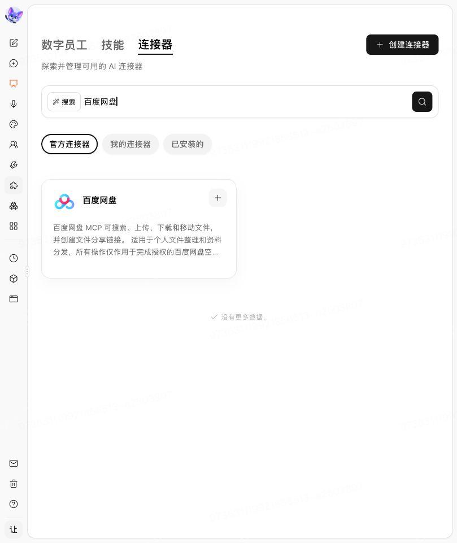The width and height of the screenshot is (457, 543).
Task: Click the fox mascot avatar logo
Action: [14, 15]
